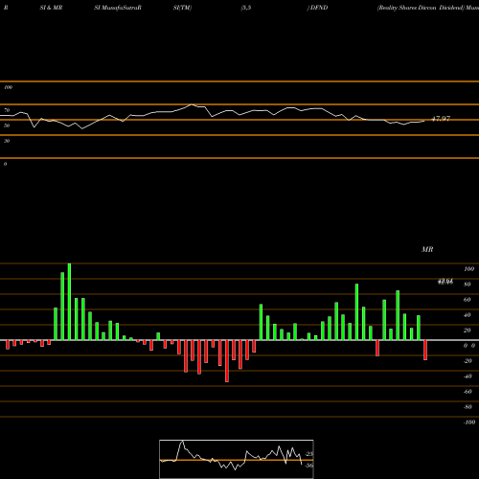This screenshot has width=479, height=479.
Task: Click the 'MR' panel title label
Action: click(427, 249)
